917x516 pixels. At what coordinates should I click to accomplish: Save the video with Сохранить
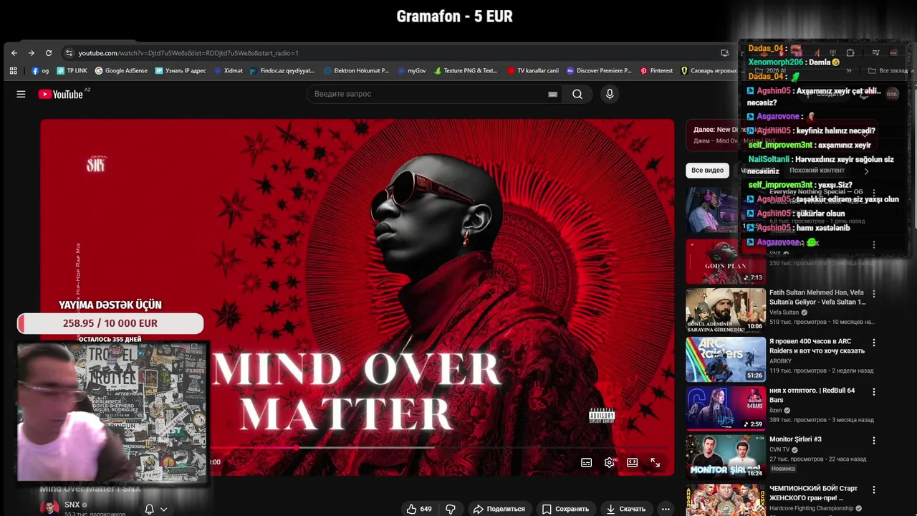tap(565, 509)
